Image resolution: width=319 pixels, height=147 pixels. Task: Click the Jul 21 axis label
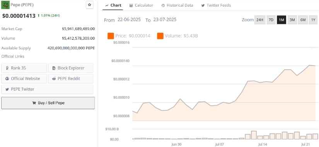click(x=305, y=144)
